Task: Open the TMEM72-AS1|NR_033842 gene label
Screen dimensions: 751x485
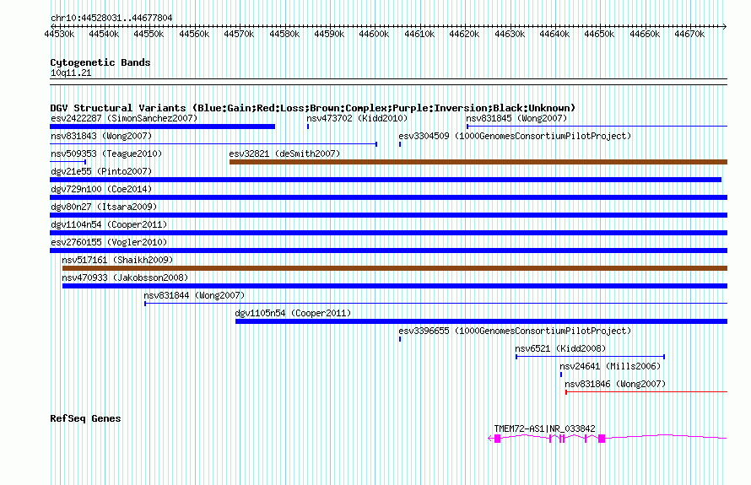Action: click(544, 428)
